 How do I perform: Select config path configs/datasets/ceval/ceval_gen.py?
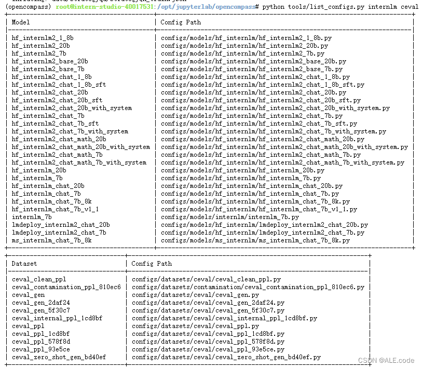click(195, 295)
